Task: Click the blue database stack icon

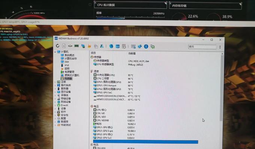Action: click(x=118, y=47)
